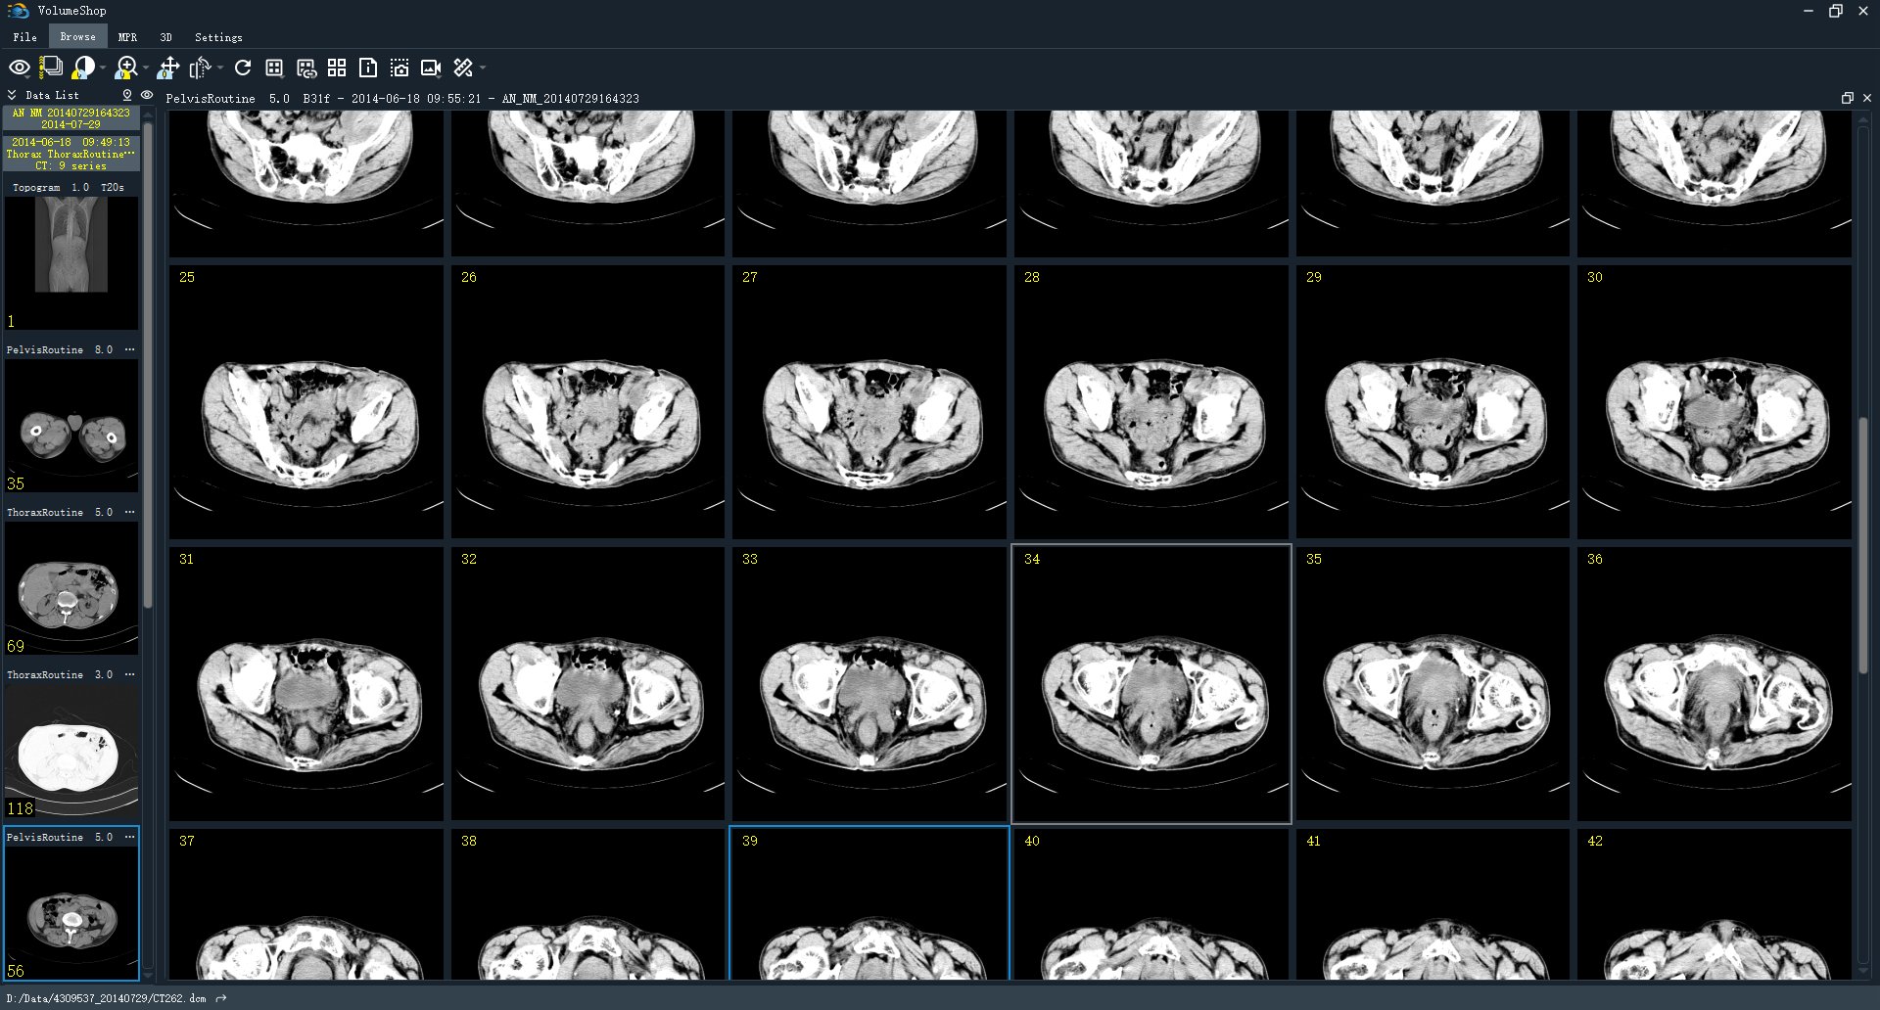
Task: Click the image grid vertical scrollbar
Action: tap(1862, 545)
